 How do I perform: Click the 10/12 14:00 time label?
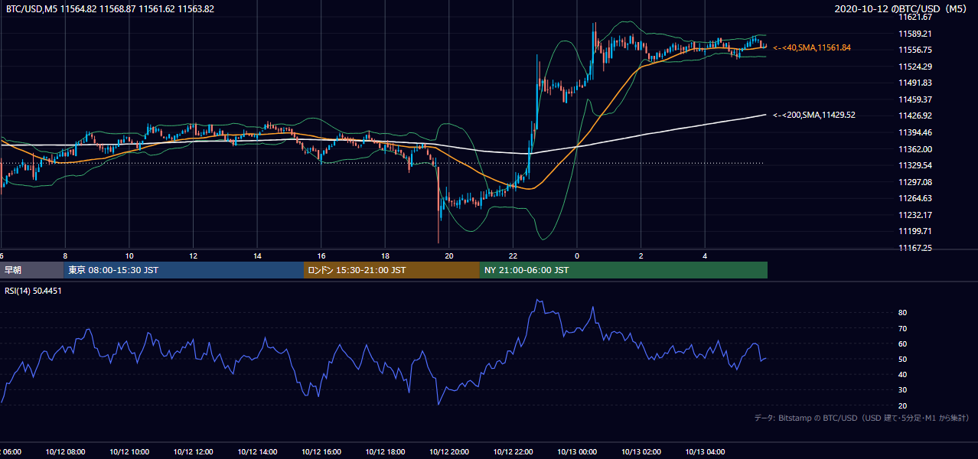pos(257,452)
